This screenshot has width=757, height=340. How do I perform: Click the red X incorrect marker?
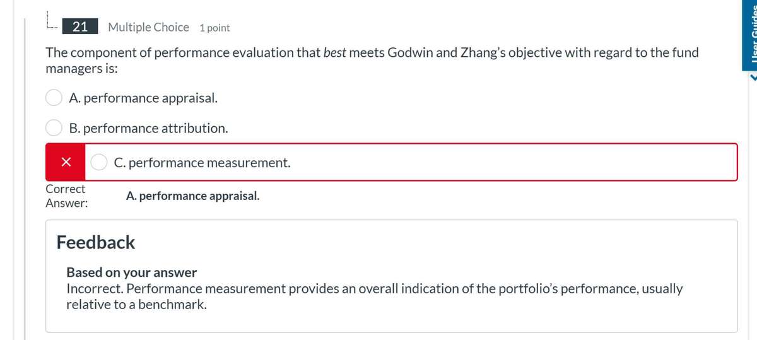tap(65, 163)
